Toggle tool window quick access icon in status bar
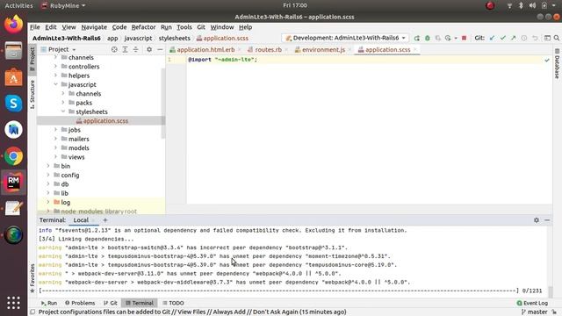Viewport: 562px width, 316px height. pos(32,312)
